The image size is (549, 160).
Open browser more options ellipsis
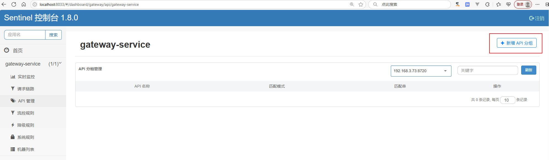click(x=537, y=4)
